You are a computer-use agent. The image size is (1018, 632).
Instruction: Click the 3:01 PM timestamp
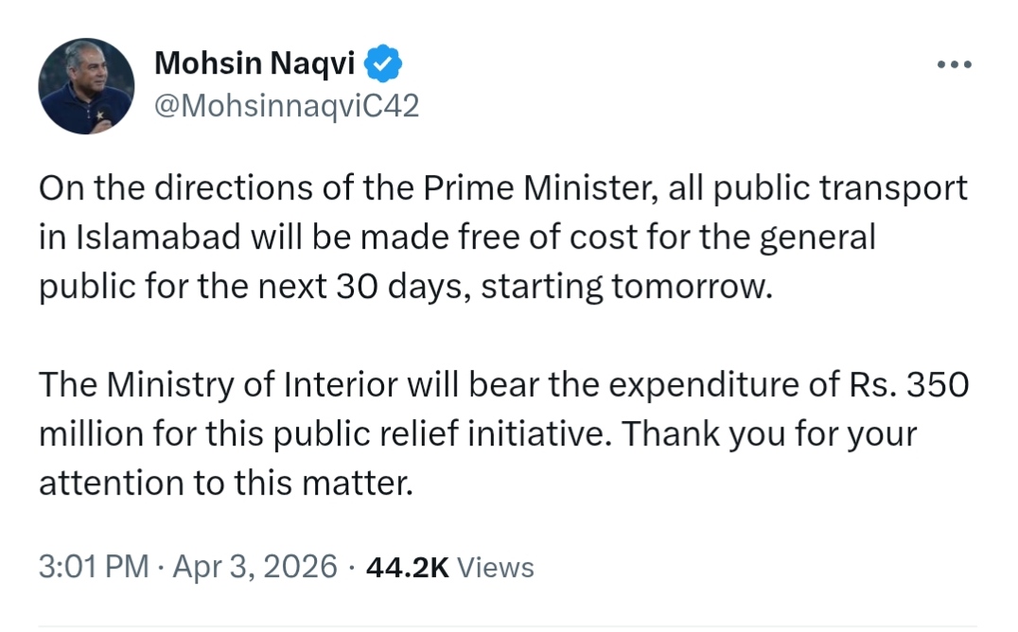94,567
